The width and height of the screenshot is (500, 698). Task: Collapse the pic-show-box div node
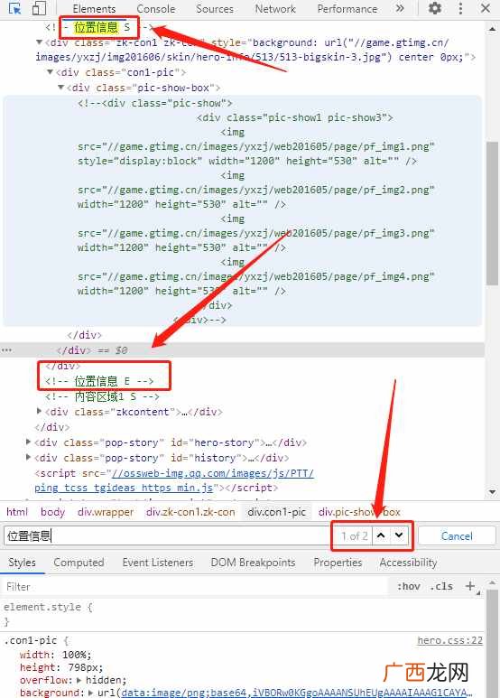(61, 88)
